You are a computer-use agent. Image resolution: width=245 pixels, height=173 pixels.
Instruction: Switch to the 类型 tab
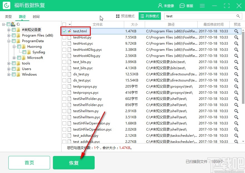8,16
